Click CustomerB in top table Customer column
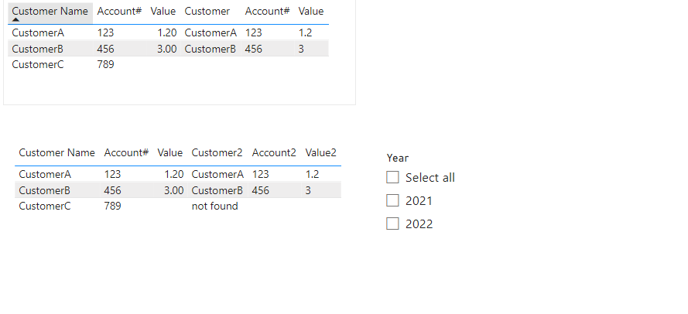 click(x=211, y=49)
